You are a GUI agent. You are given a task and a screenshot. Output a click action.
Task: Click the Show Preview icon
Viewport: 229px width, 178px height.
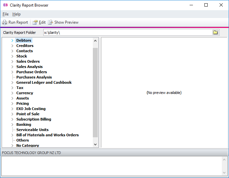point(51,22)
